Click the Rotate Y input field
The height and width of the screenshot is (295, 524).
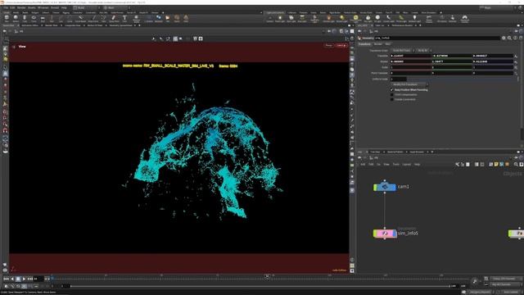pos(452,61)
